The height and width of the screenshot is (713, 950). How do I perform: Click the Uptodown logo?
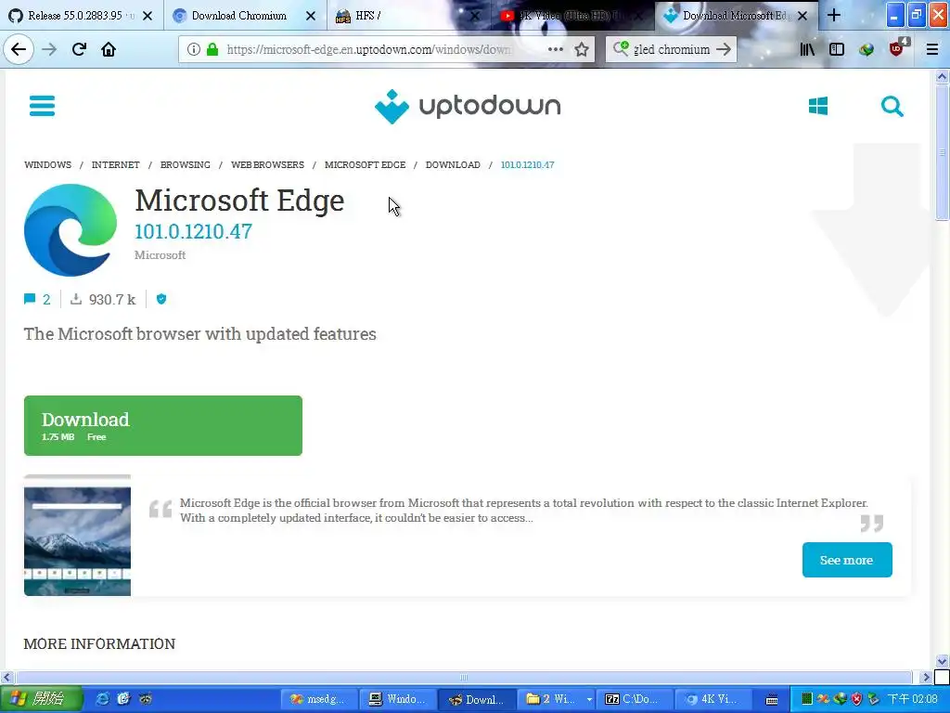click(468, 106)
